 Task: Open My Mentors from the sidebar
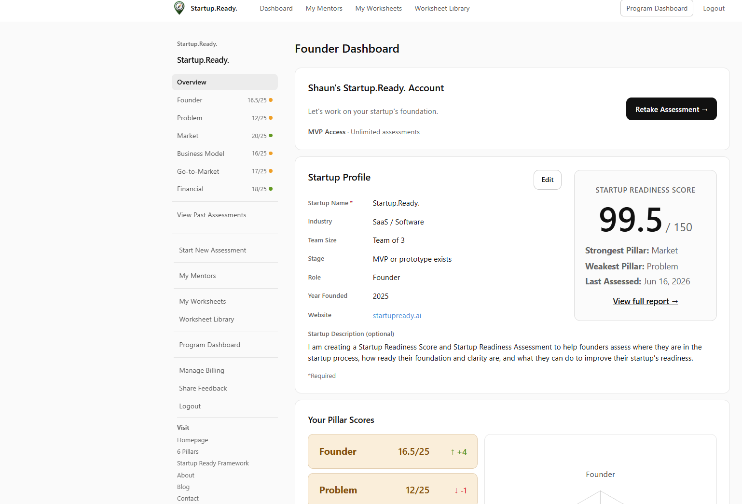click(x=197, y=276)
